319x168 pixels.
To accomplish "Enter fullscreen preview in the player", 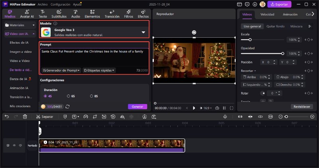I will (x=232, y=108).
